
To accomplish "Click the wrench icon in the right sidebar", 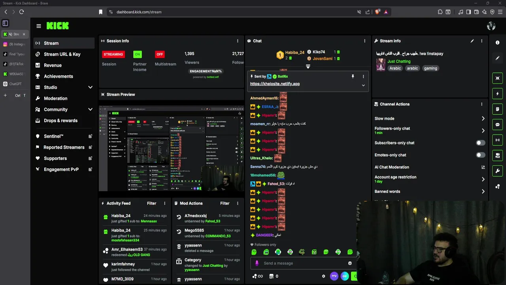I will coord(497,171).
